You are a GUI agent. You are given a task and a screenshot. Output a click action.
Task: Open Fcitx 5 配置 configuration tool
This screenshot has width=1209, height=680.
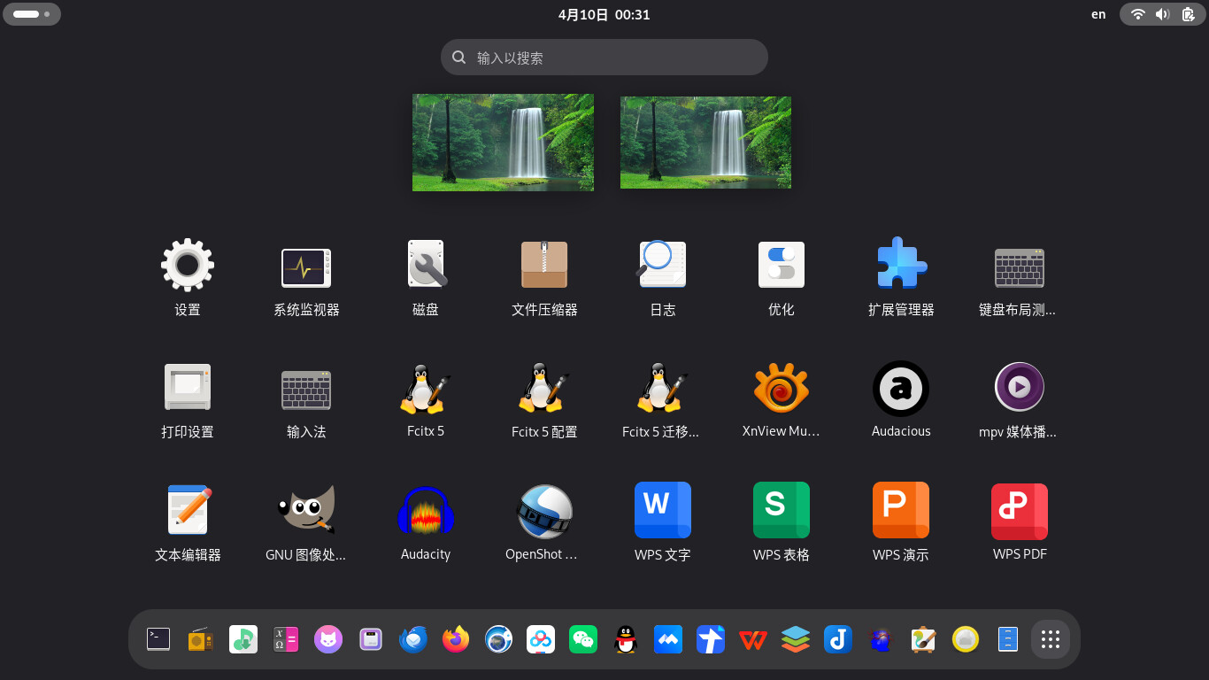(x=544, y=389)
